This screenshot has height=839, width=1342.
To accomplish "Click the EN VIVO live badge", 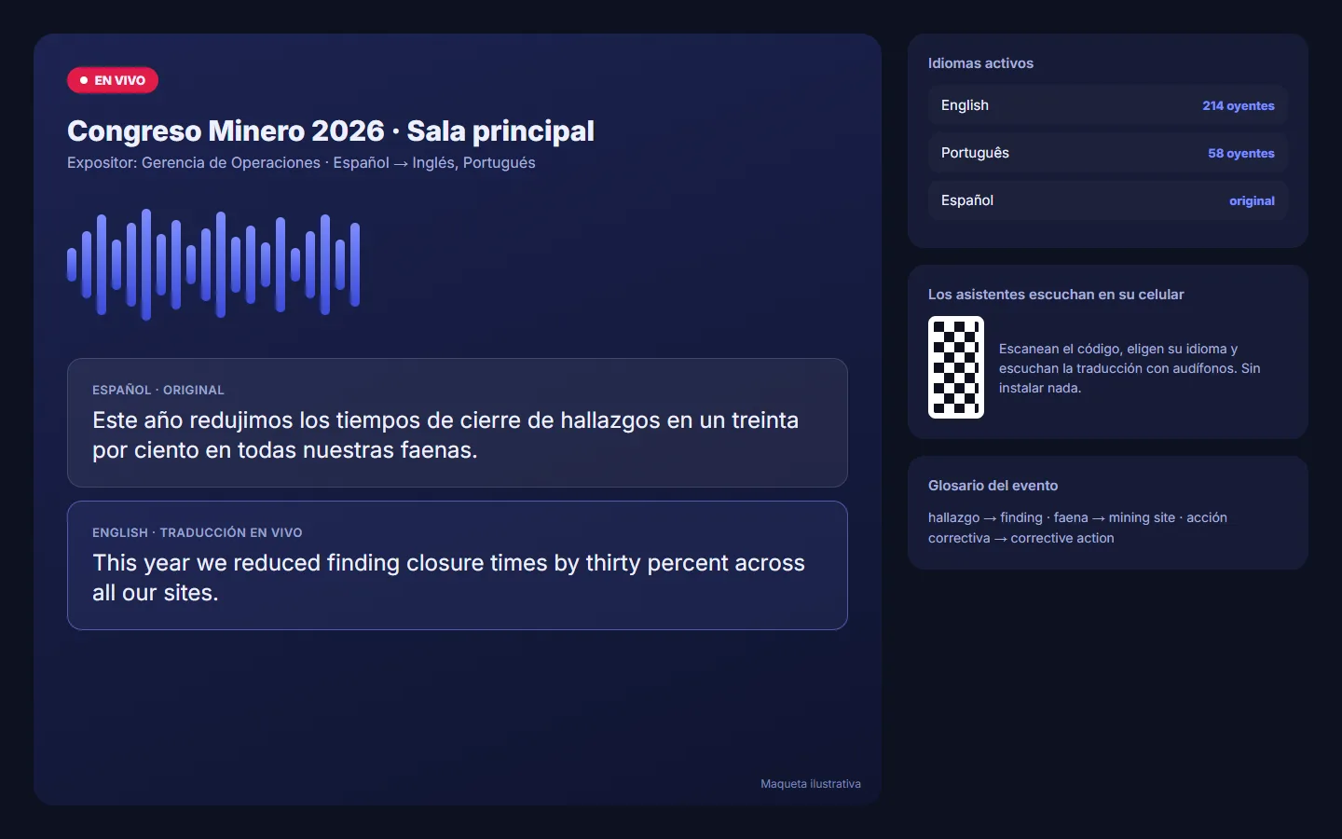I will (x=113, y=80).
